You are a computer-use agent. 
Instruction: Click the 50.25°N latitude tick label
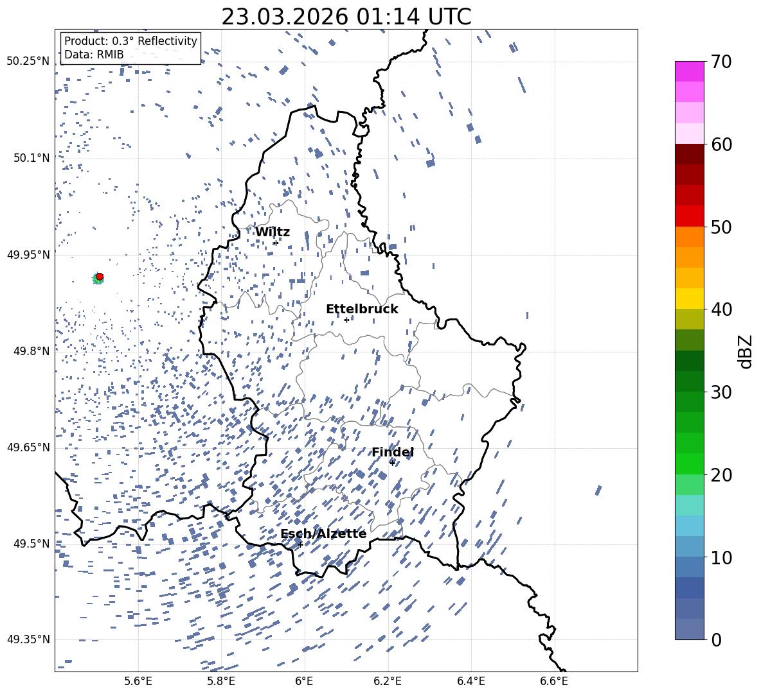28,62
